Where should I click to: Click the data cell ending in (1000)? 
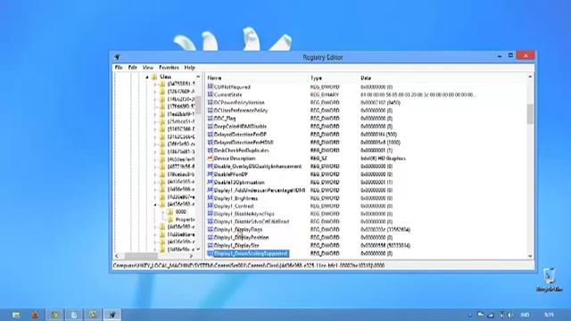tap(380, 143)
